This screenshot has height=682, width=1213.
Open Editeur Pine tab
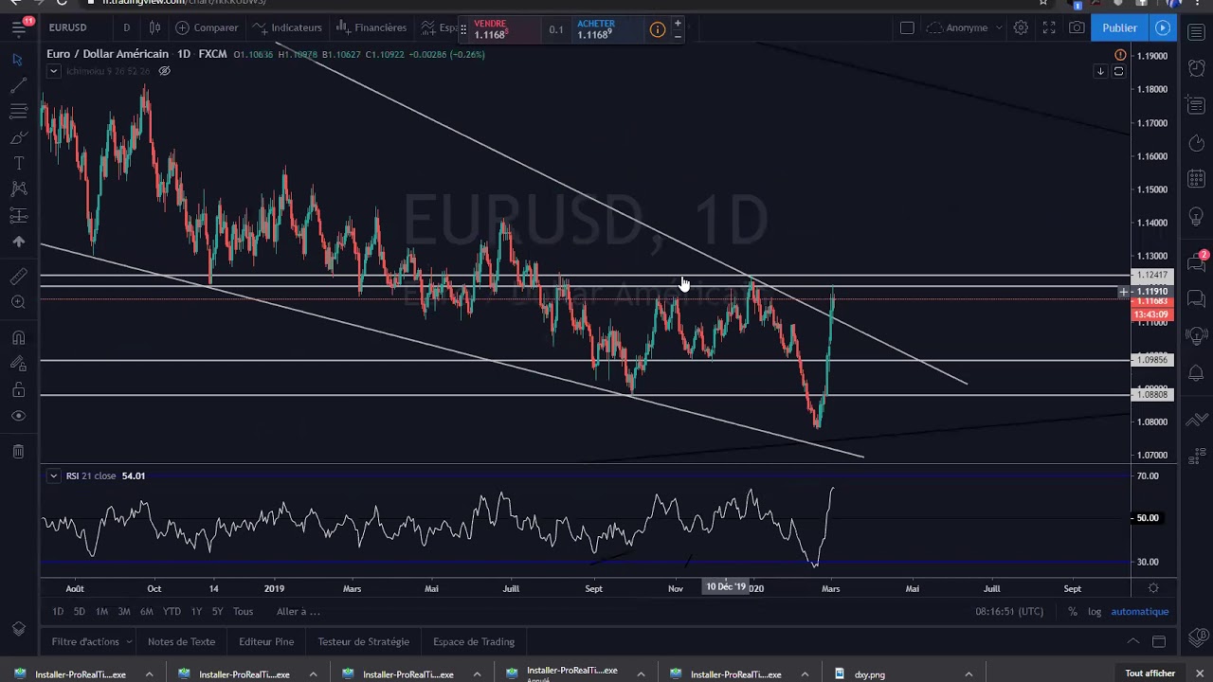click(x=266, y=641)
